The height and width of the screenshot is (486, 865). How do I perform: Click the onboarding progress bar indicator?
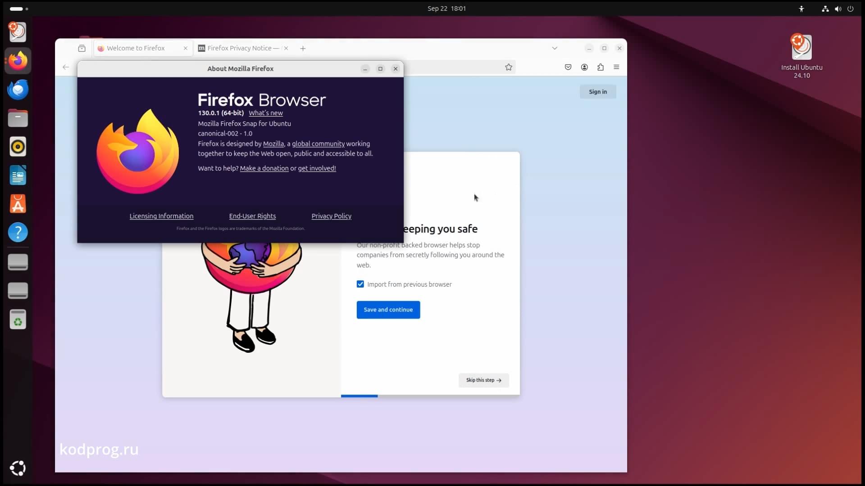click(359, 396)
